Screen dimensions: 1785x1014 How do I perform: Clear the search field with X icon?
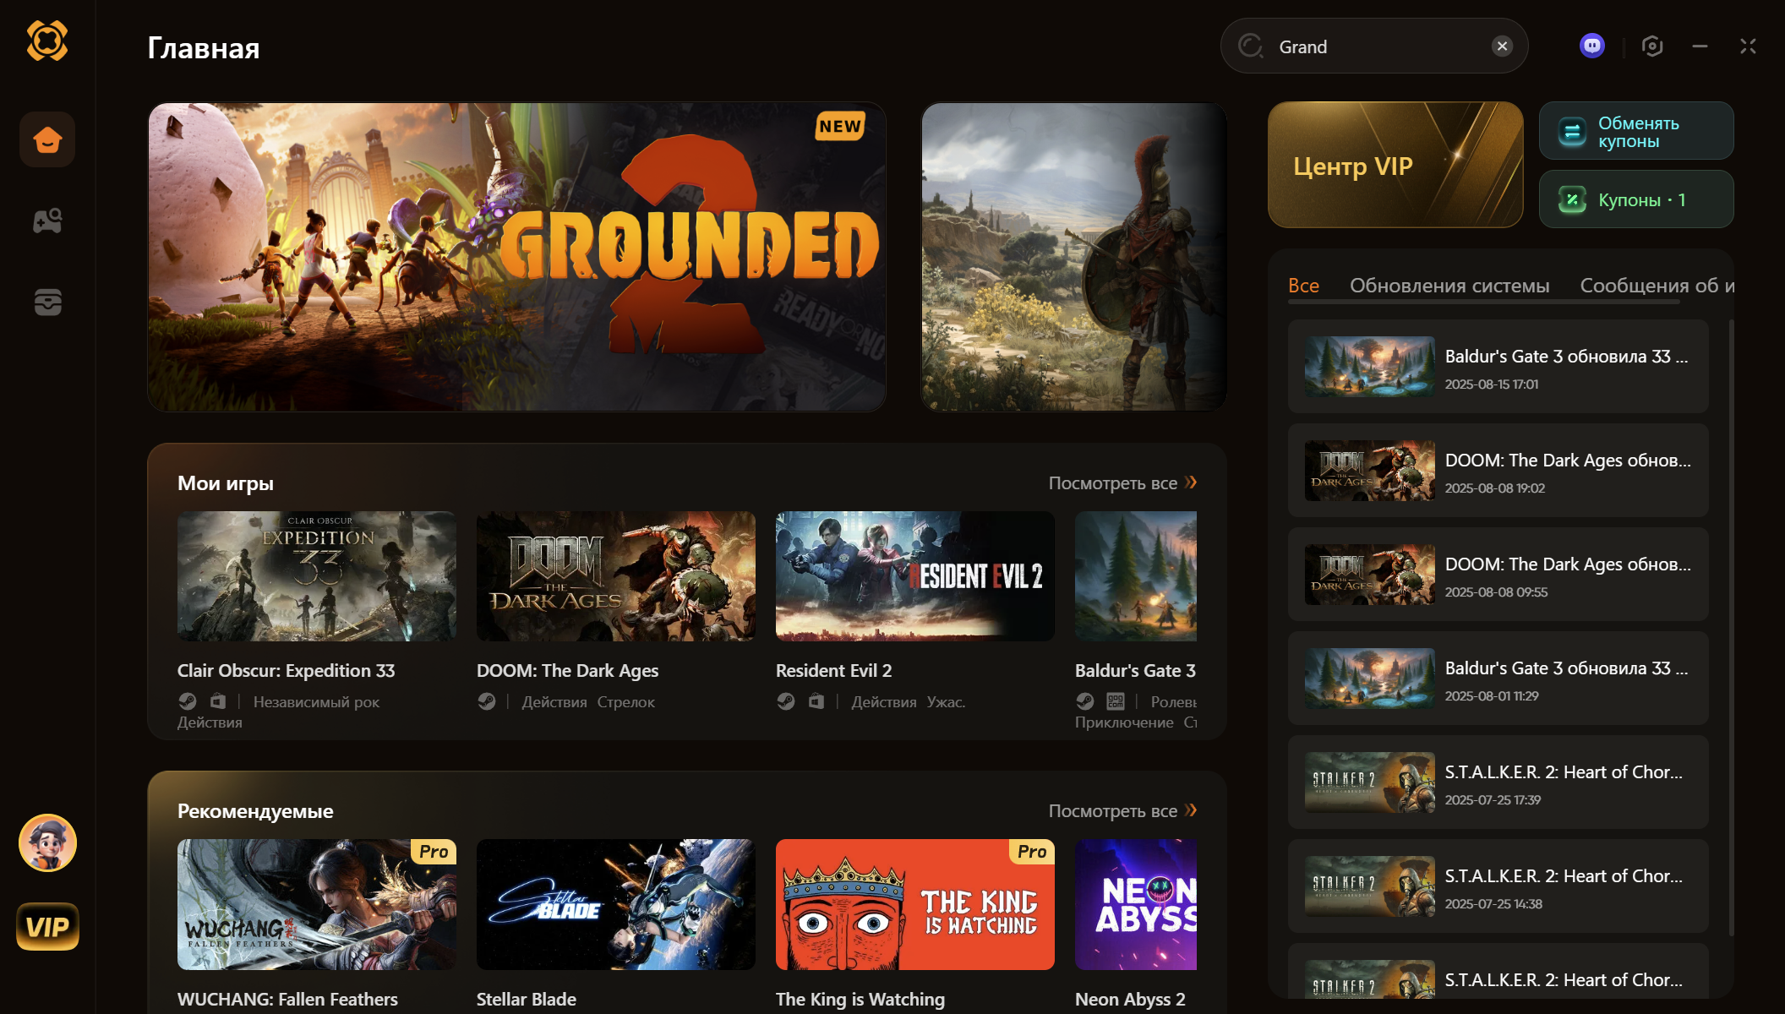[x=1502, y=46]
